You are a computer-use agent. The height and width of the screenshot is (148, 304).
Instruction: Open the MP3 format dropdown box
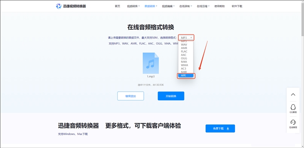186,38
